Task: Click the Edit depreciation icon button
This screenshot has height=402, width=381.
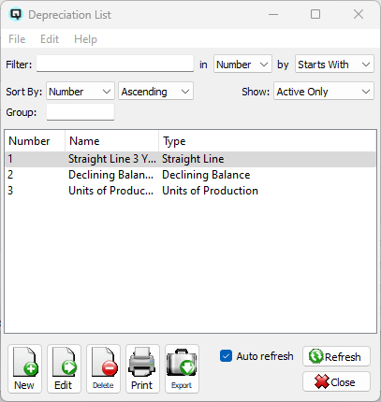Action: tap(64, 368)
